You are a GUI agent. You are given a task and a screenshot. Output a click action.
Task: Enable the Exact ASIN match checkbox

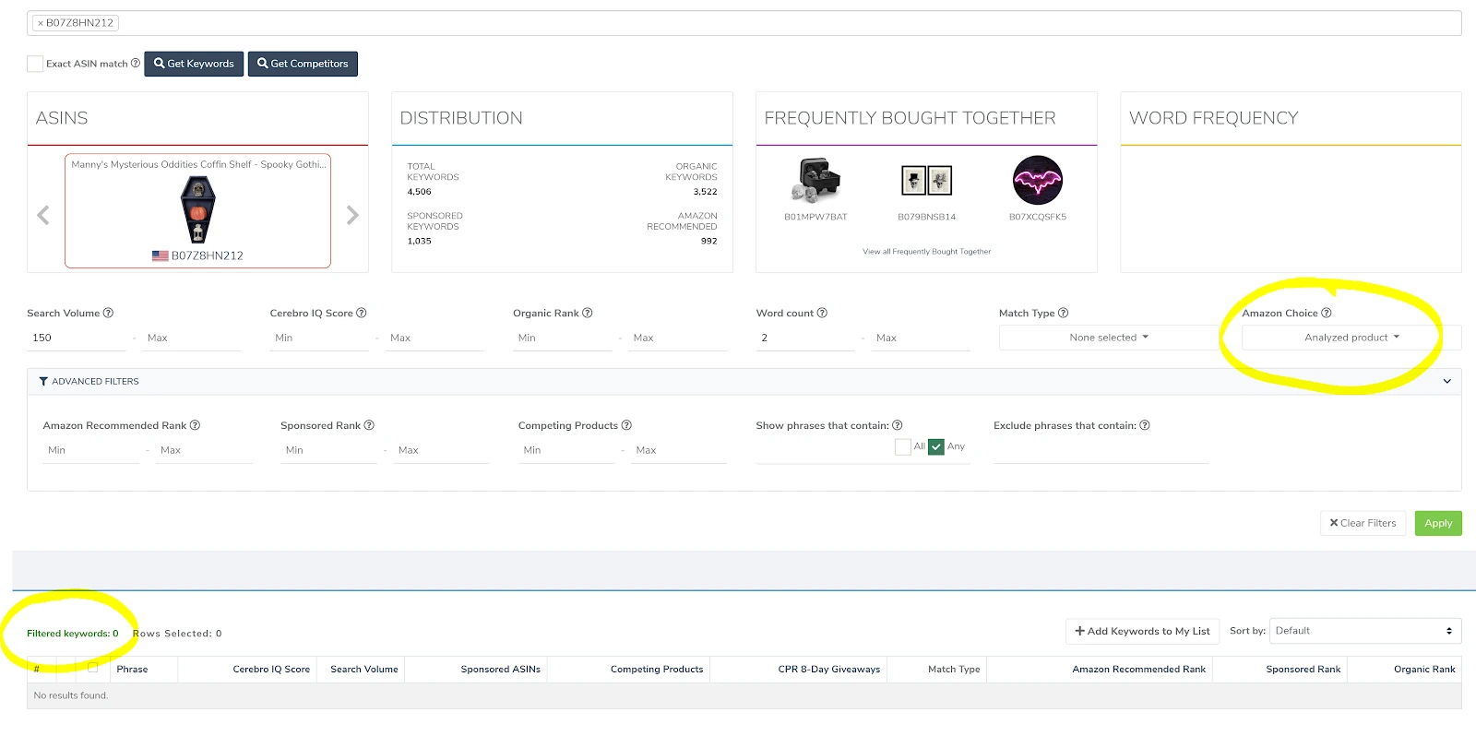(x=35, y=64)
